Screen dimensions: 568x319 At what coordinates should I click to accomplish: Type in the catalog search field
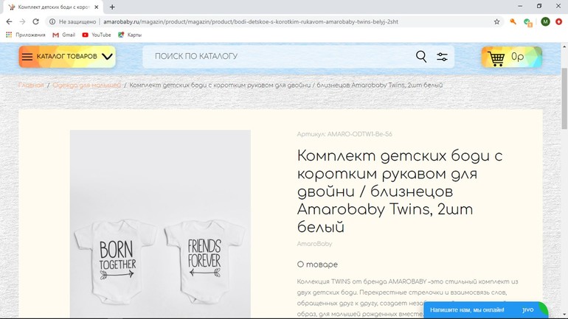(x=280, y=57)
